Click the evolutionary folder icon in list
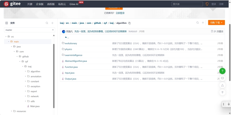Image resolution: width=231 pixels, height=115 pixels. click(63, 43)
